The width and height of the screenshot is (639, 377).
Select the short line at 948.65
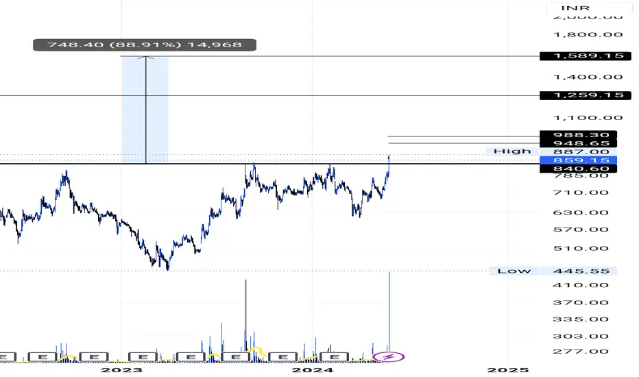tap(463, 143)
